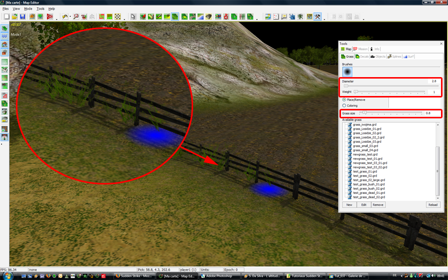
Task: Switch to the Surf tab
Action: (x=409, y=57)
